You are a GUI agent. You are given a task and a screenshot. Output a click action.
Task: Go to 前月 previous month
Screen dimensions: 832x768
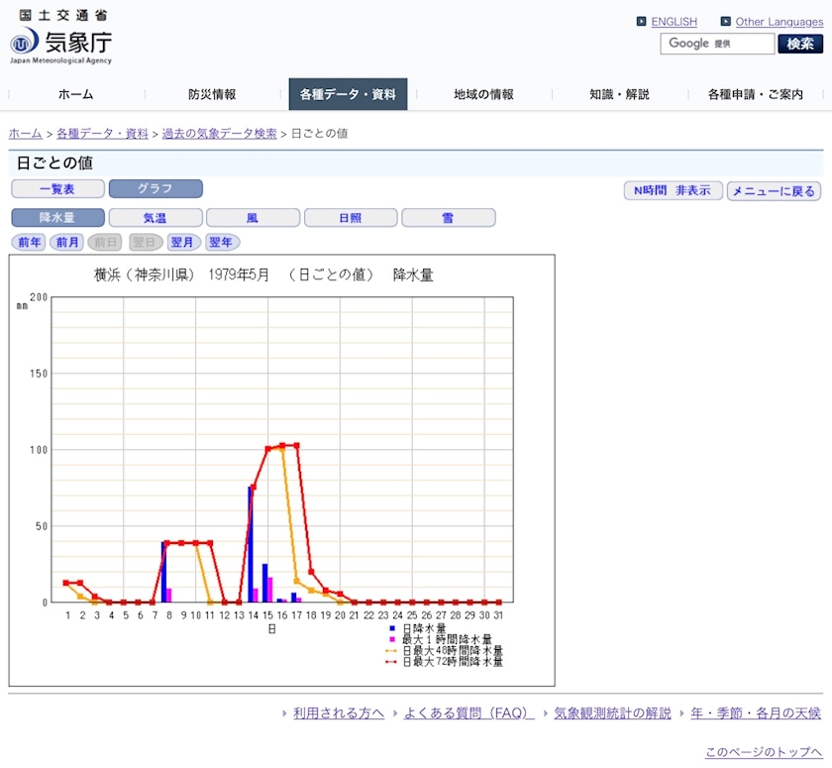[66, 243]
